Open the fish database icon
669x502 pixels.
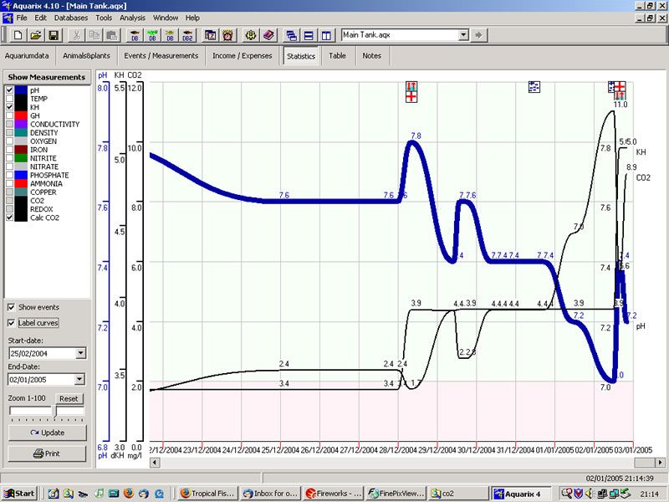135,35
